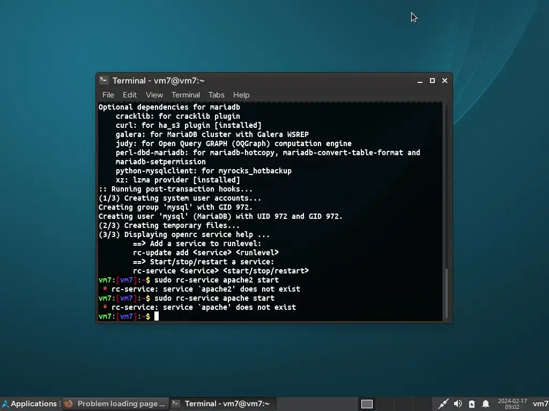Click '(3/3) Displaying openrc service help' line
This screenshot has height=411, width=549.
point(184,234)
